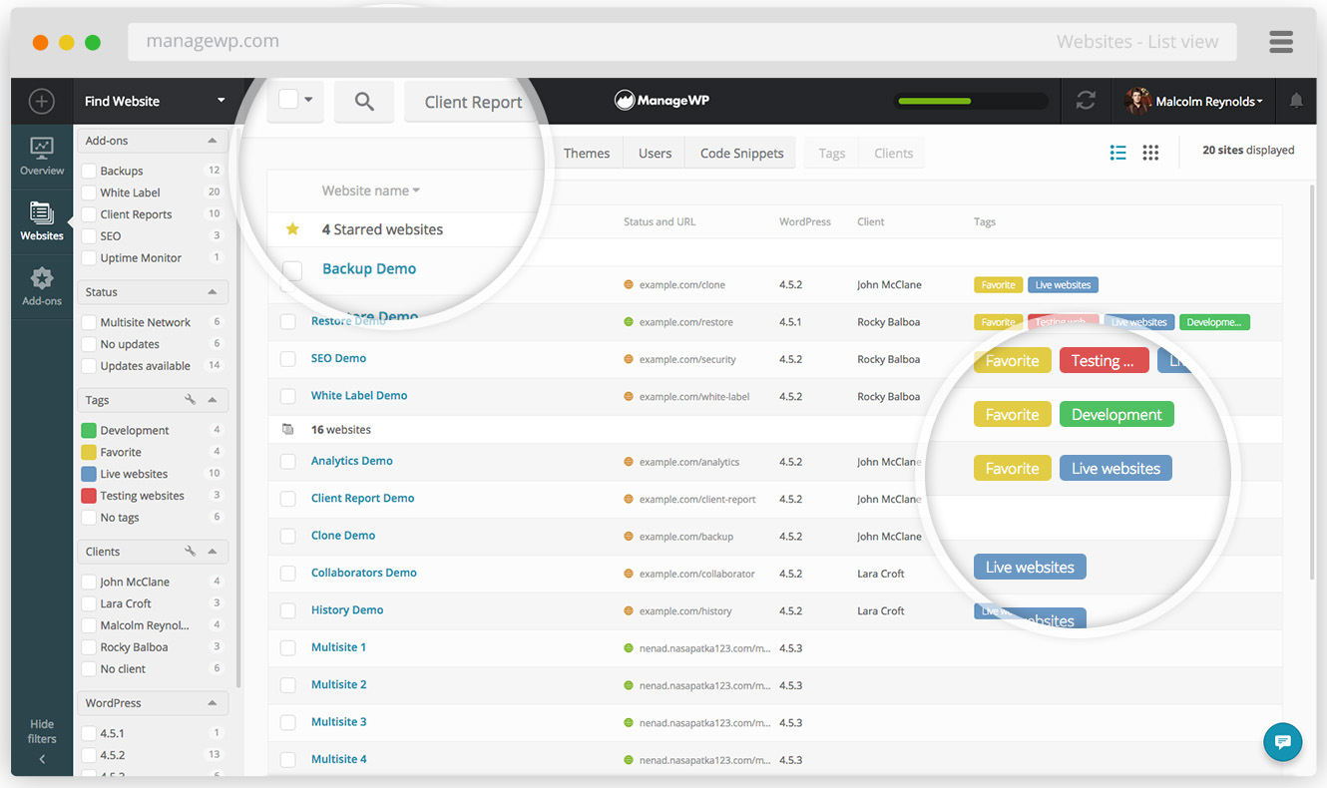Click the search magnifier icon
1327x788 pixels.
pos(363,101)
